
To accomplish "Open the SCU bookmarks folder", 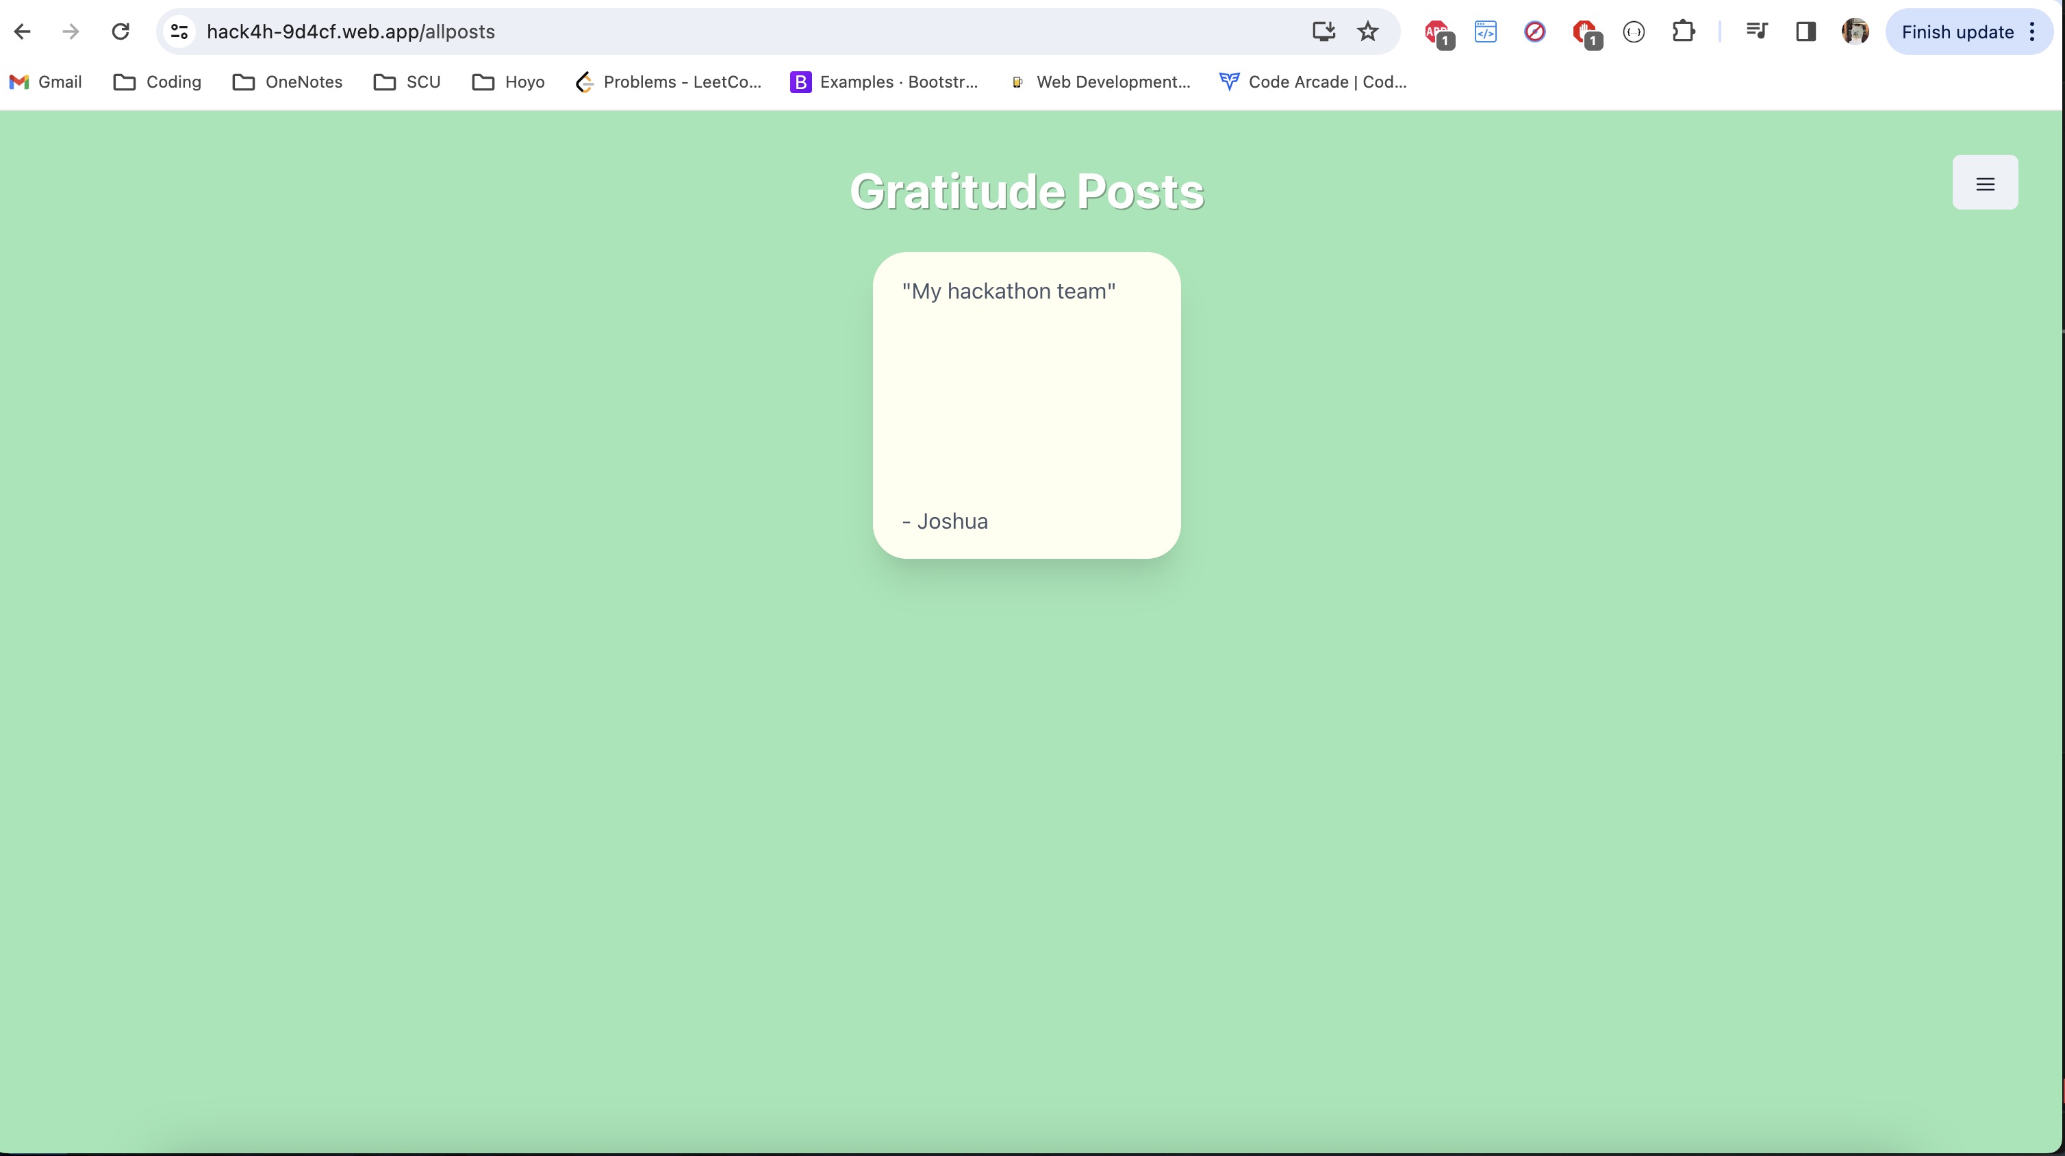I will (x=407, y=81).
